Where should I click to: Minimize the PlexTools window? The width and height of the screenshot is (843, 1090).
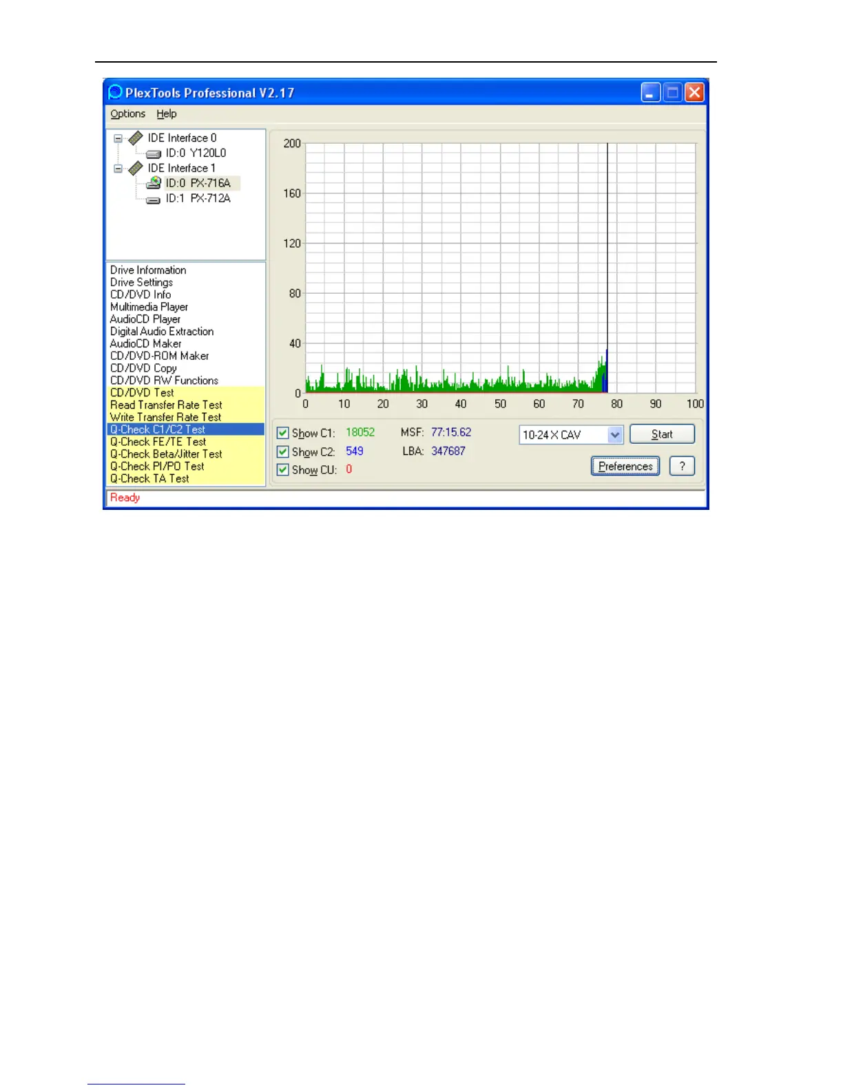point(651,92)
